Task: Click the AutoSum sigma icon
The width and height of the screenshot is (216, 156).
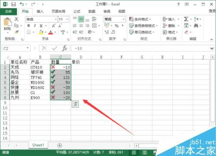Action: coord(186,19)
